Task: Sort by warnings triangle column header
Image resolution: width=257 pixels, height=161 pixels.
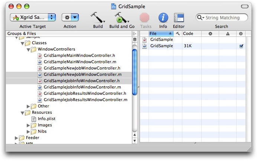Action: [x=228, y=33]
